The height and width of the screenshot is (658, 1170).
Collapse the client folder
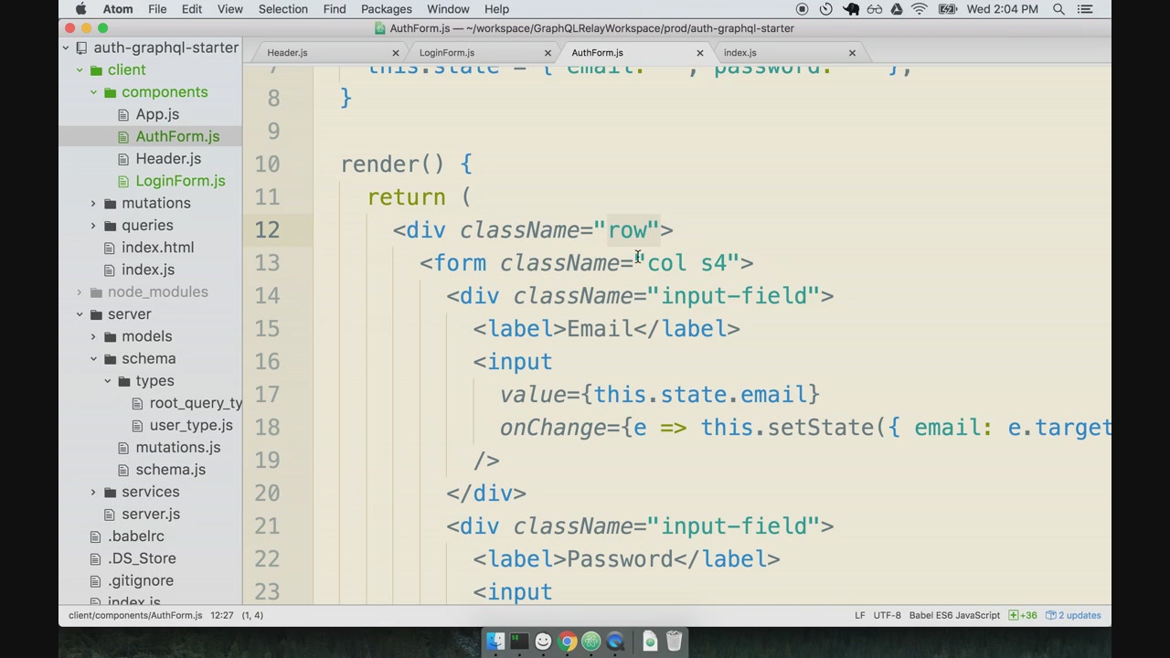pos(80,69)
